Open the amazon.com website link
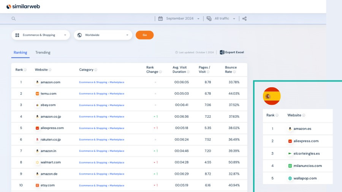The image size is (342, 192). coord(51,82)
